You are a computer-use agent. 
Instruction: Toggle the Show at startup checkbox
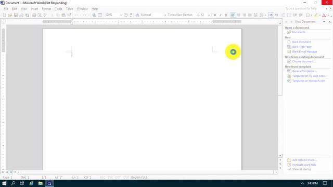pyautogui.click(x=290, y=169)
